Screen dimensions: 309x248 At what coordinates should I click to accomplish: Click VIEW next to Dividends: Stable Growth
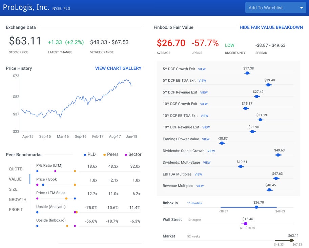(211, 151)
